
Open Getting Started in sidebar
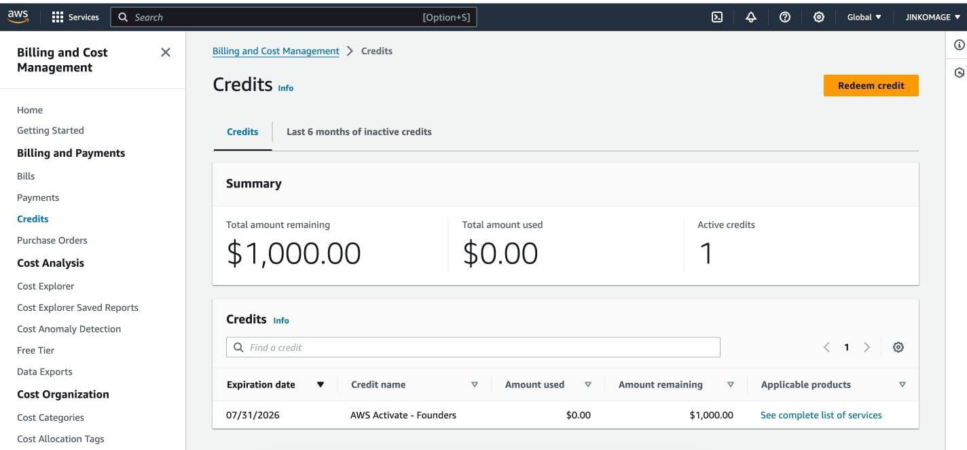tap(50, 130)
